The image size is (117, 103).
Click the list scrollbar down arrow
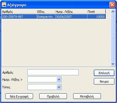113,64
